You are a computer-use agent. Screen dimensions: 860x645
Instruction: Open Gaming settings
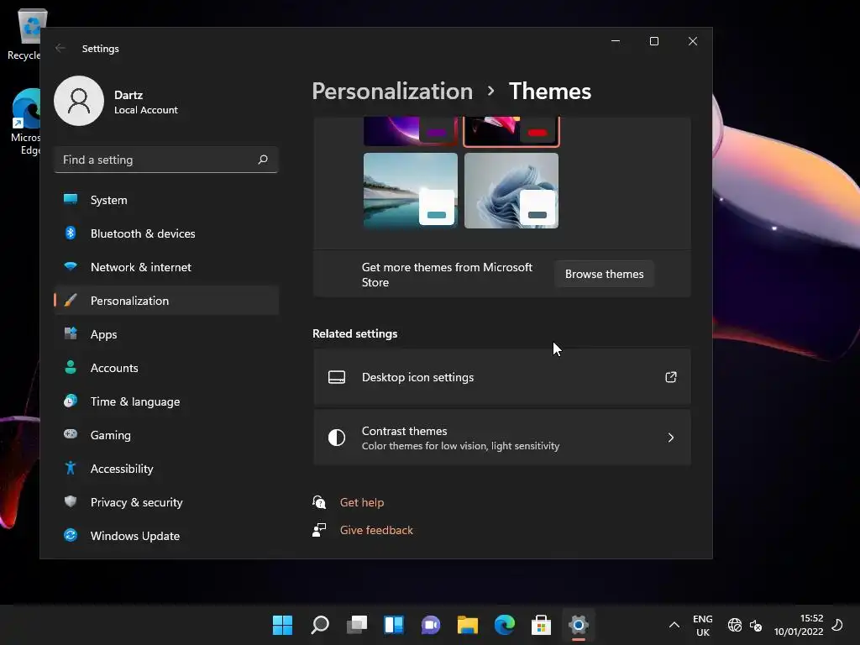tap(166, 435)
